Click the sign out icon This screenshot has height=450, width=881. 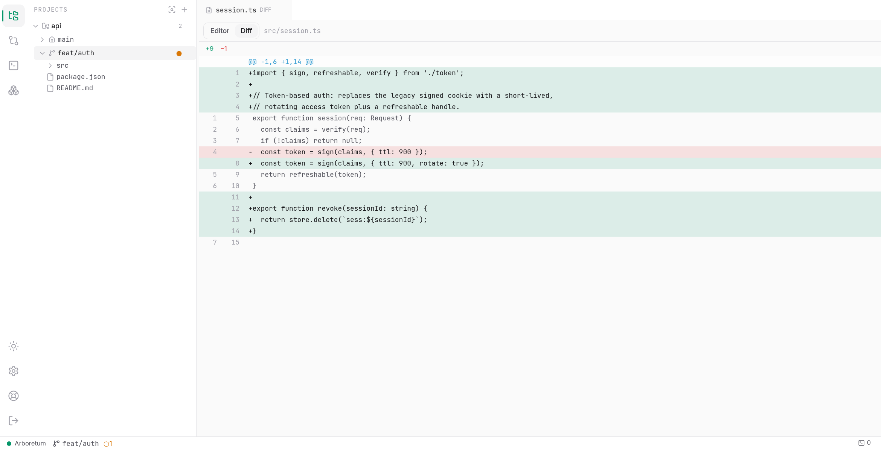(x=14, y=421)
